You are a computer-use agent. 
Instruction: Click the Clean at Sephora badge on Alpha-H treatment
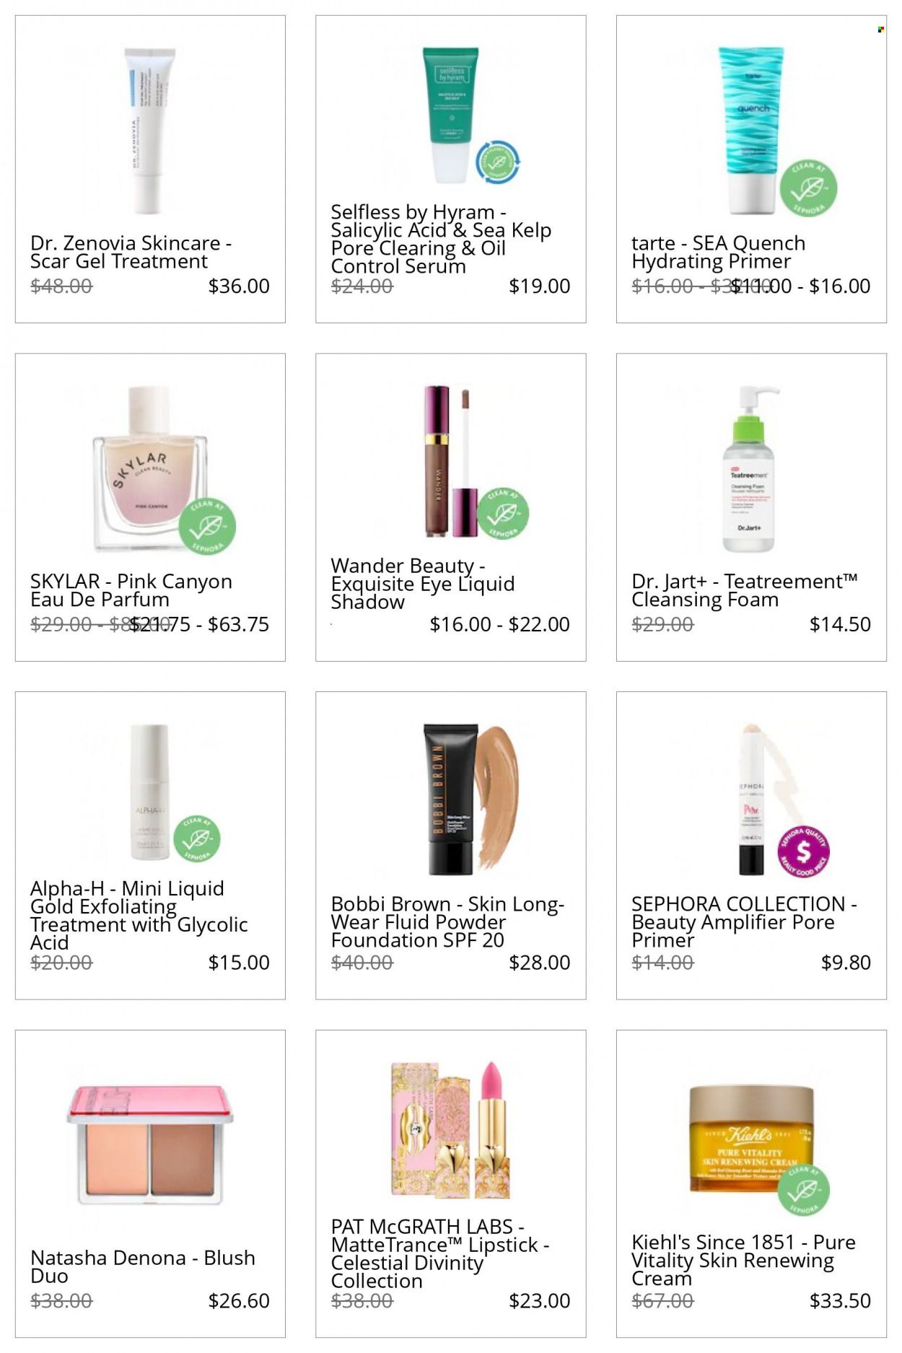pyautogui.click(x=197, y=839)
